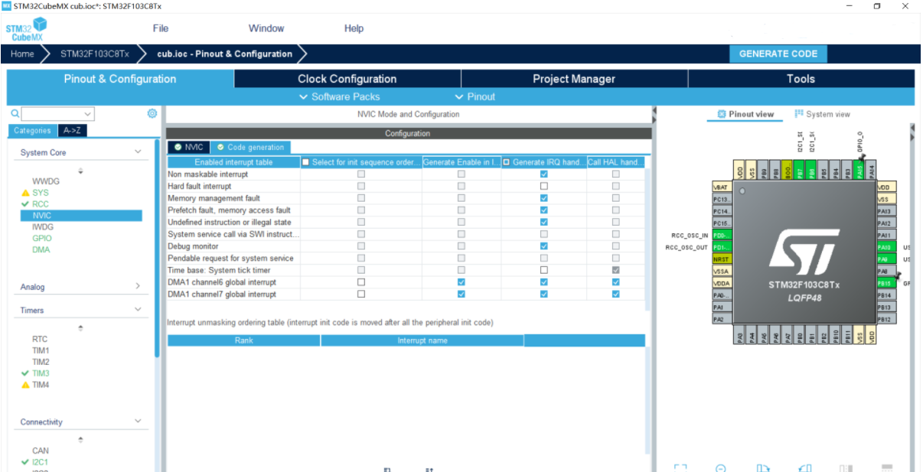The image size is (923, 472).
Task: Open the Software Packs dropdown
Action: pyautogui.click(x=339, y=96)
